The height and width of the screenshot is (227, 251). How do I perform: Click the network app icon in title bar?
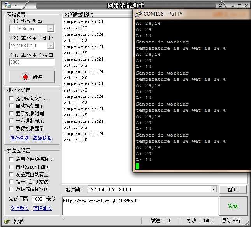tap(7, 5)
